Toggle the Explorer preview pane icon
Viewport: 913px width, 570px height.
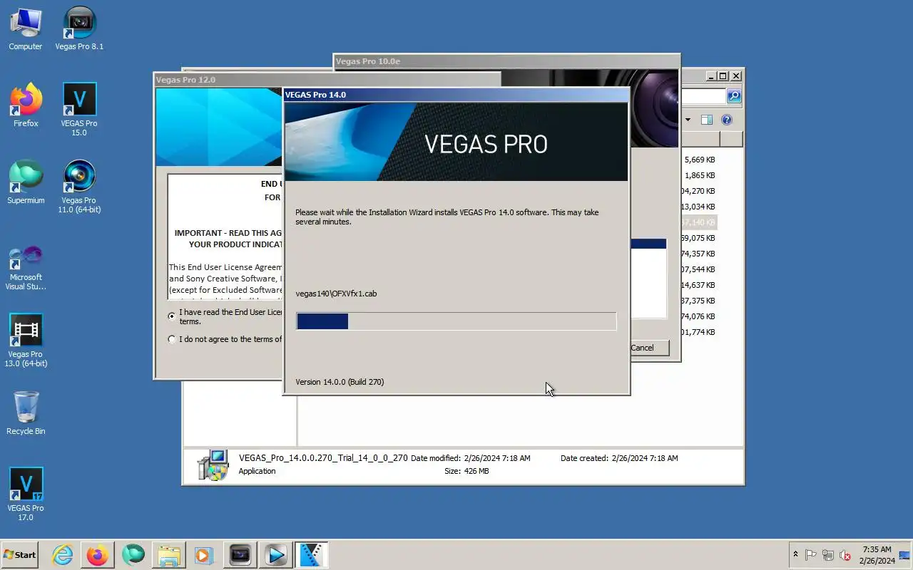tap(707, 120)
